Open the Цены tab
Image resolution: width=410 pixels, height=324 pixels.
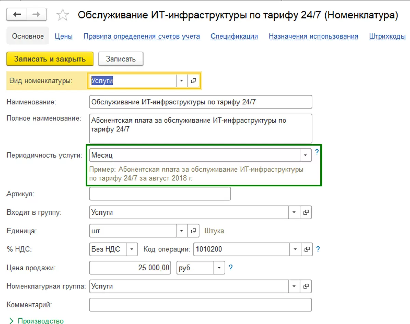pyautogui.click(x=64, y=36)
